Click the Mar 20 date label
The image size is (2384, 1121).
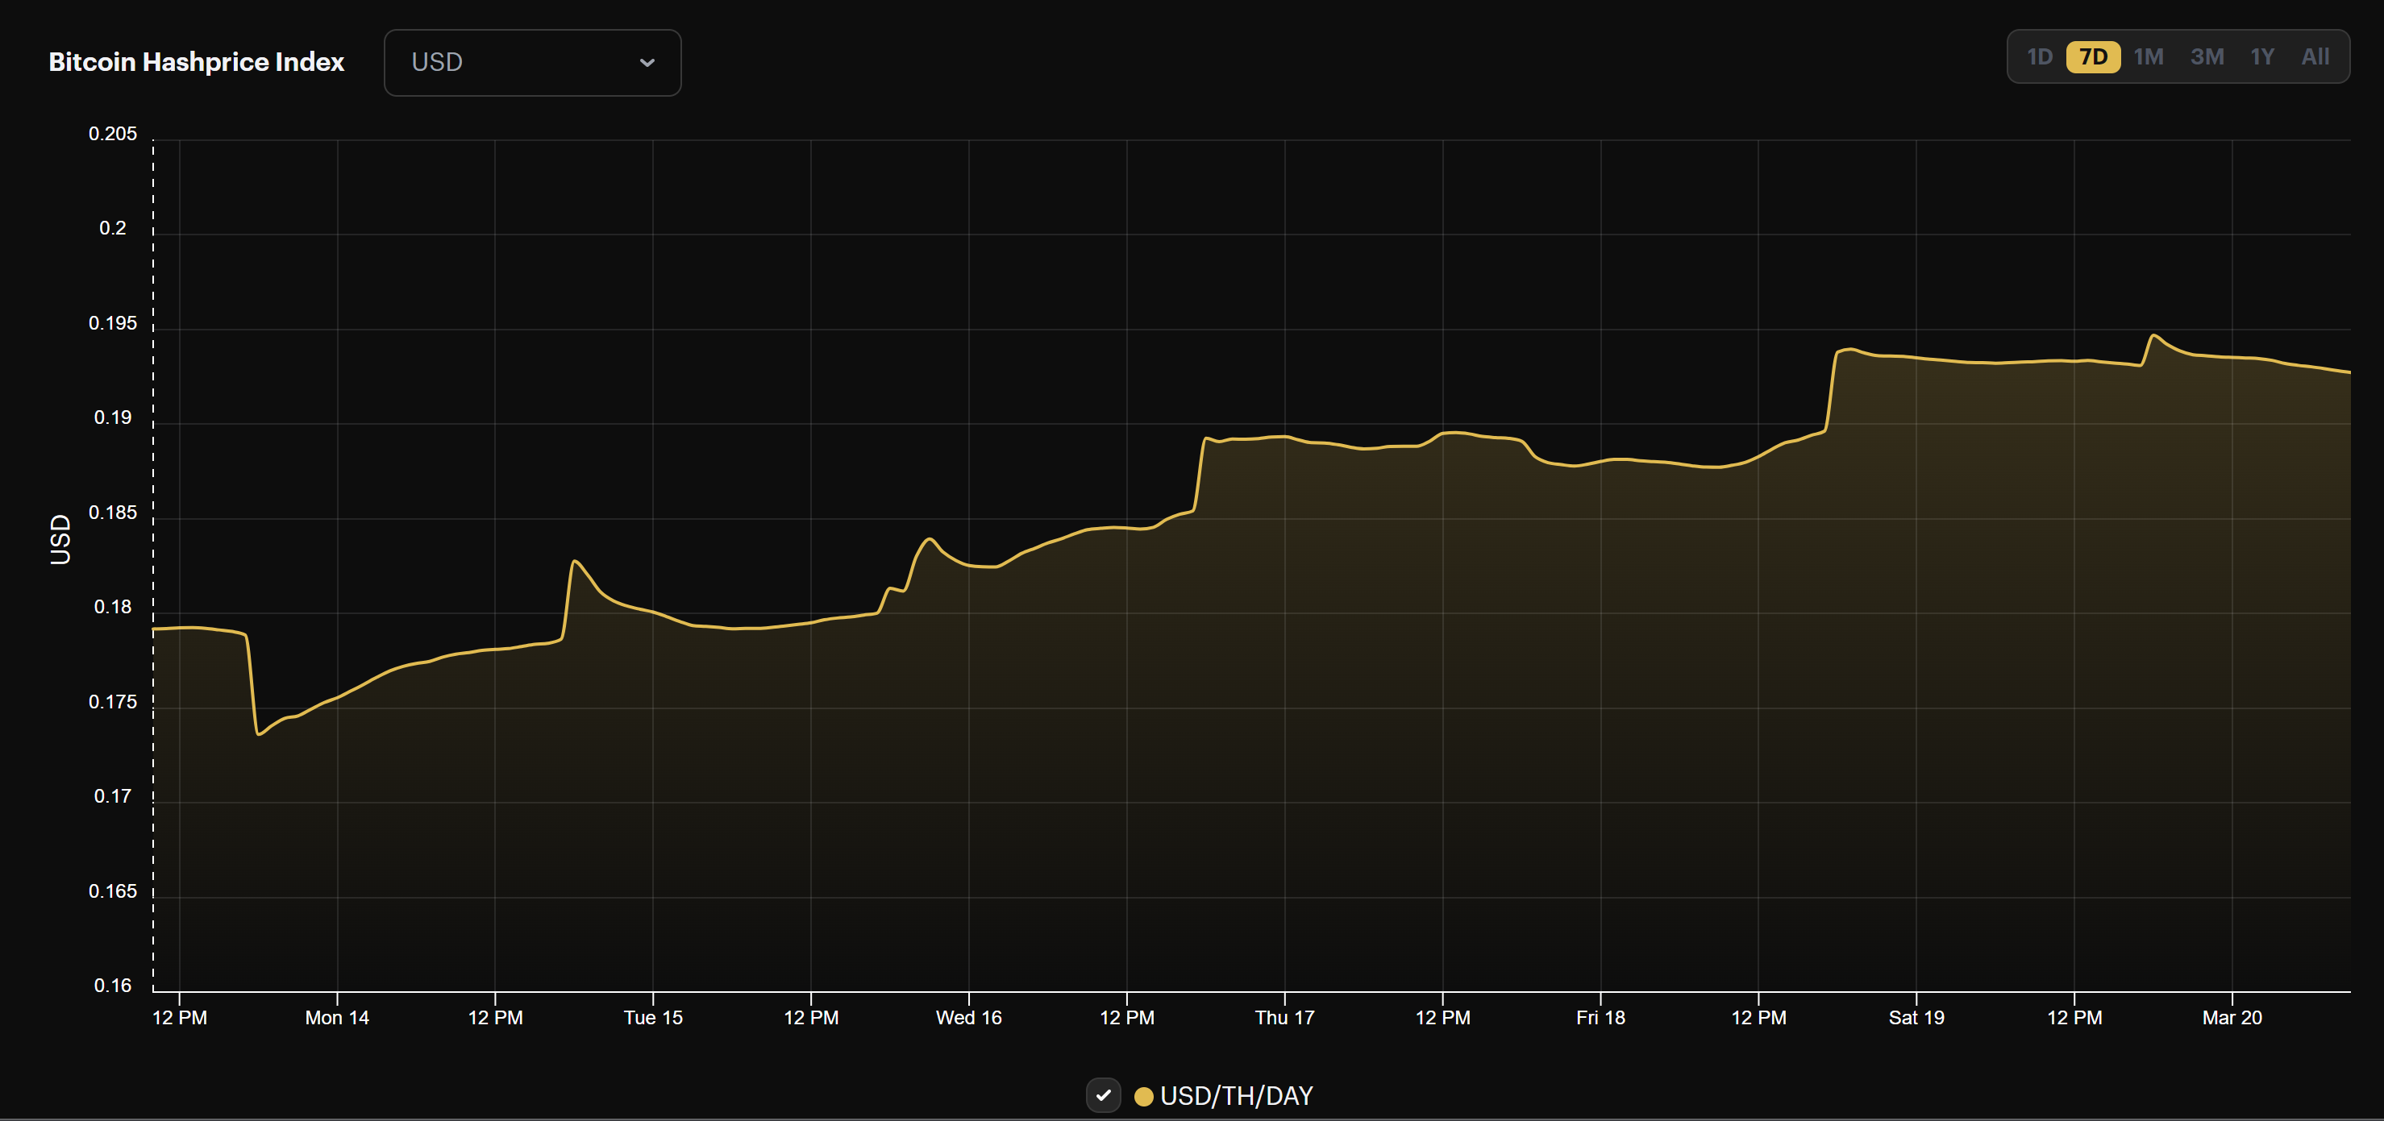coord(2232,1017)
